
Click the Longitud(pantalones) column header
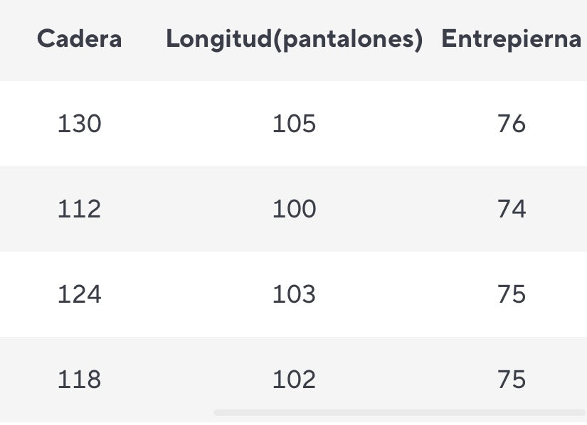click(295, 39)
